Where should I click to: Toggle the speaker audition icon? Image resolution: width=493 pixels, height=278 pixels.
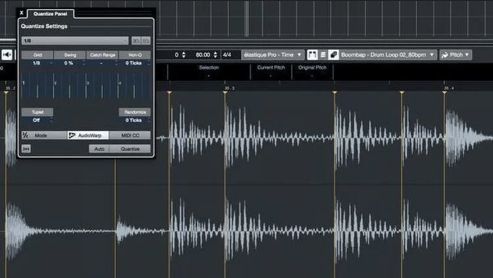pos(7,55)
